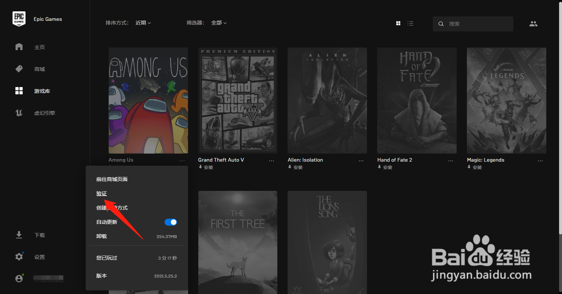Click the search magnifier icon
Viewport: 562px width, 294px height.
[441, 24]
